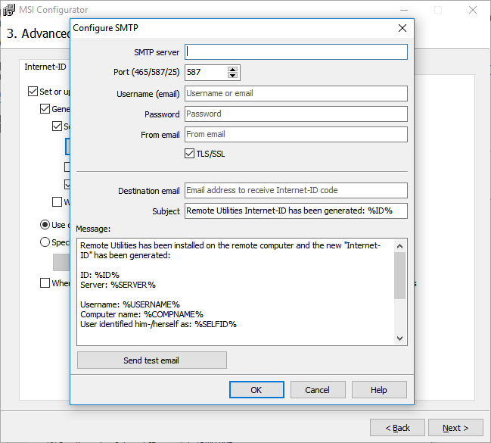Edit the Subject text field
Screen dimensions: 491x443
click(x=296, y=211)
